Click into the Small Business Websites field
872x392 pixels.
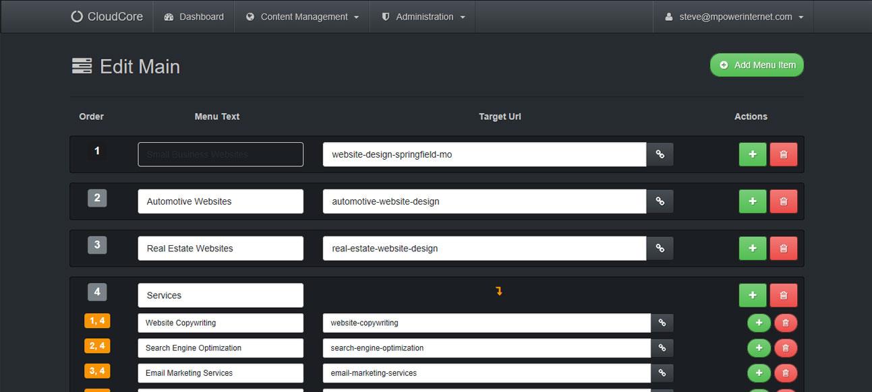(x=221, y=154)
